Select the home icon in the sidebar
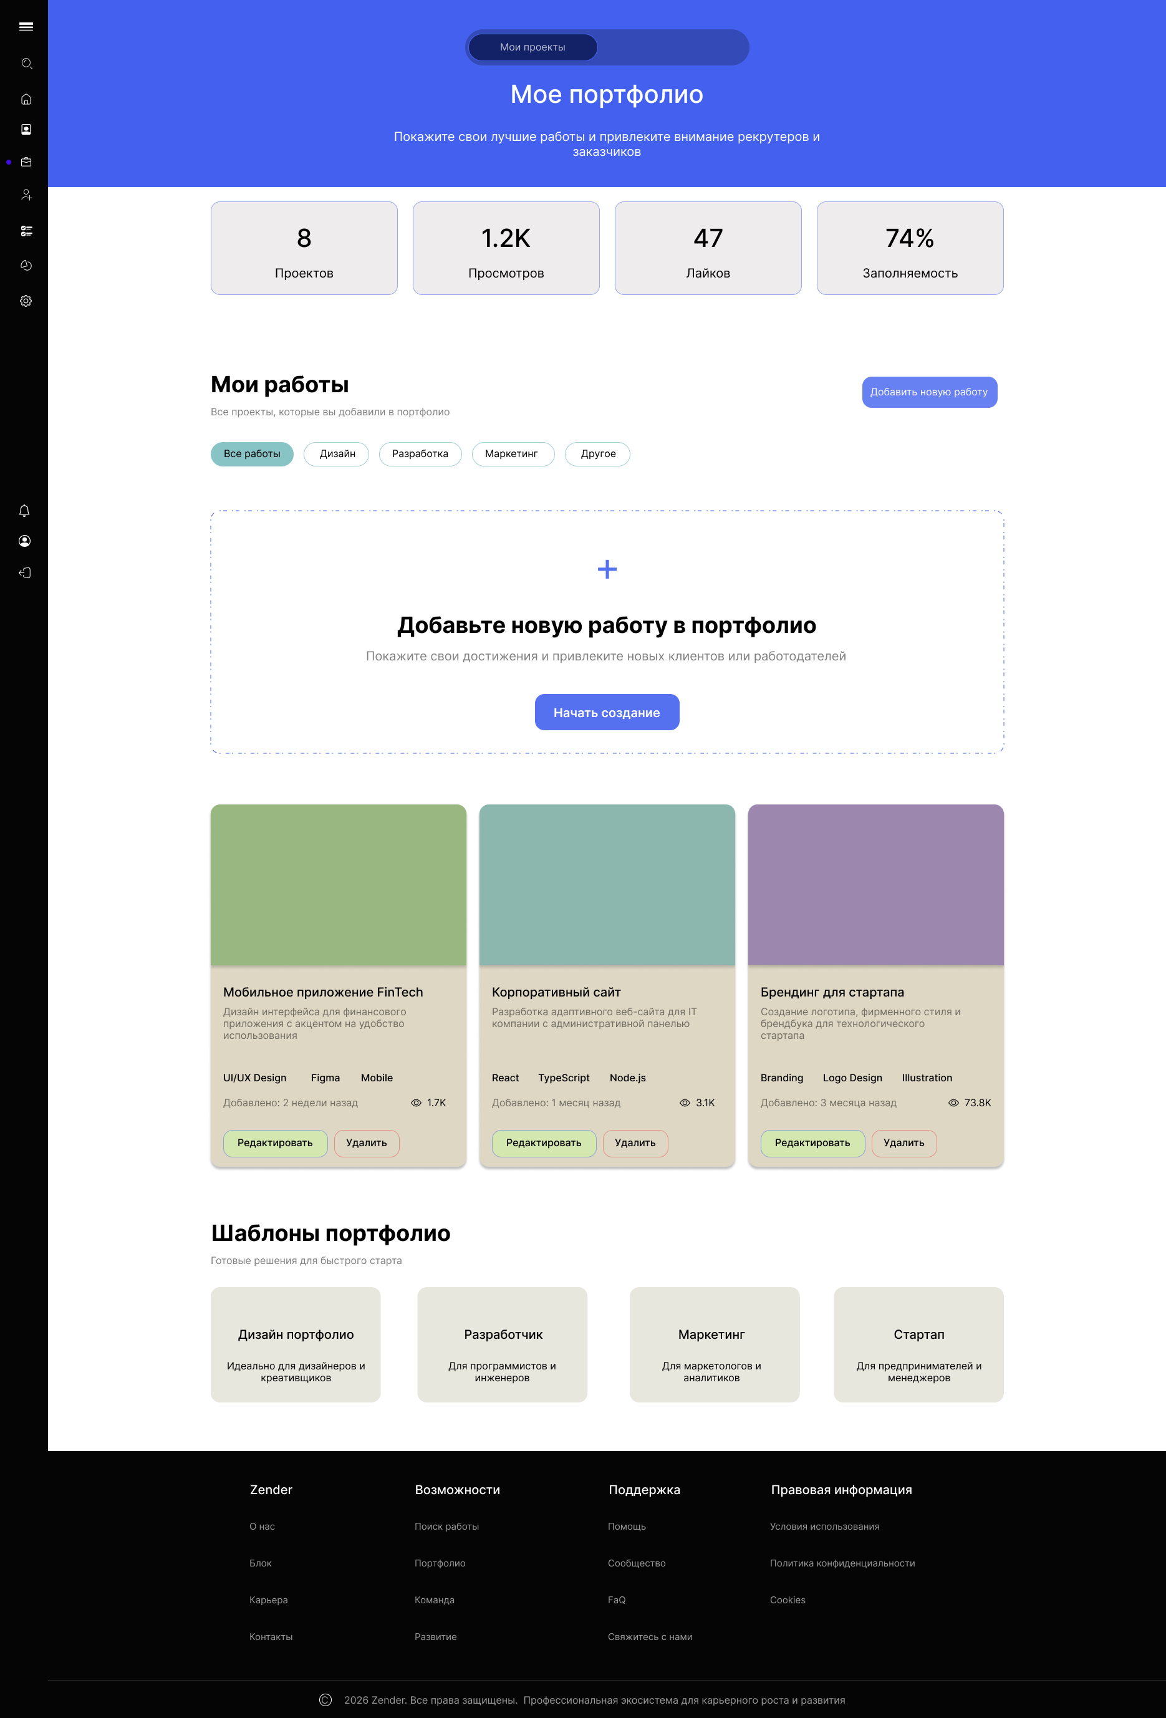 [x=27, y=99]
